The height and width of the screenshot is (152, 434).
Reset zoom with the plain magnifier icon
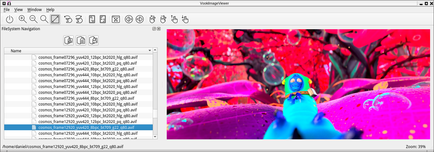point(44,19)
